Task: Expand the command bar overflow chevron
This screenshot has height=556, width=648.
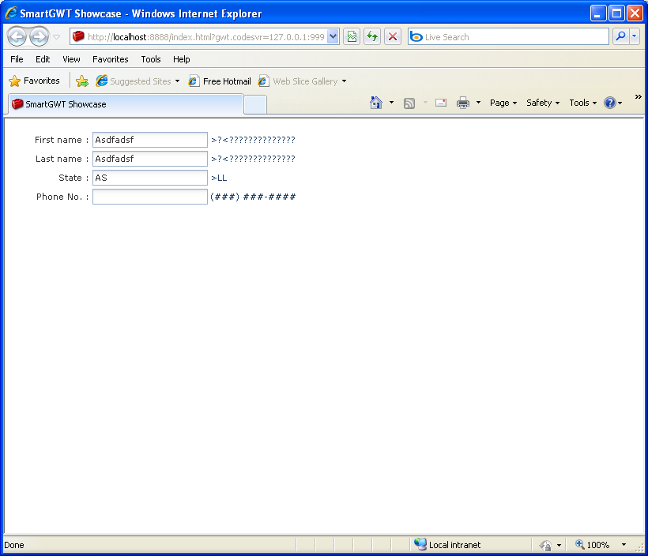Action: [x=638, y=96]
